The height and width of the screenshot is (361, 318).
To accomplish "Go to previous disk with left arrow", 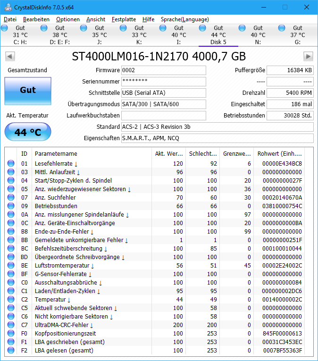I will click(10, 57).
